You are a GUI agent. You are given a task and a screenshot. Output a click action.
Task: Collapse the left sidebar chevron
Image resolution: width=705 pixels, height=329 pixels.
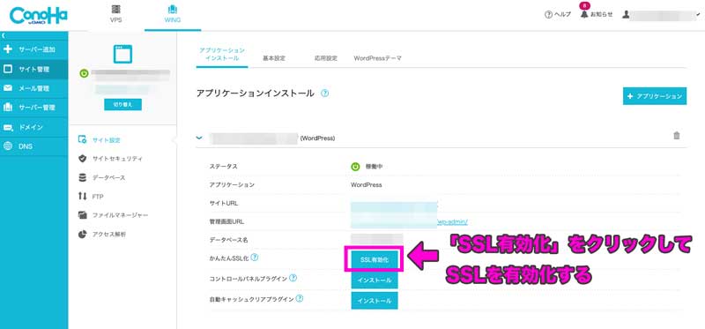coord(4,35)
